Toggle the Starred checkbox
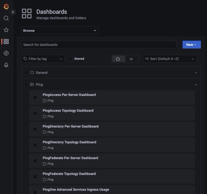207x194 pixels. pyautogui.click(x=70, y=58)
